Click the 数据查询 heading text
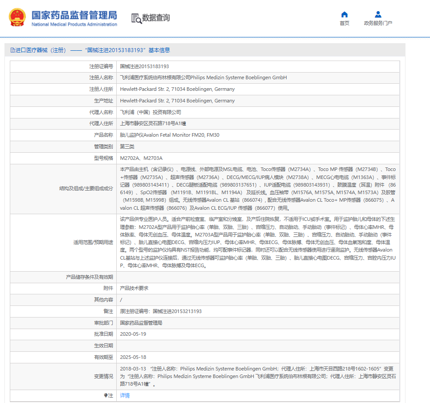This screenshot has height=403, width=430. [x=156, y=18]
